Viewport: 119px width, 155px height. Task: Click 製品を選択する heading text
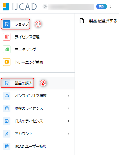pos(103,21)
